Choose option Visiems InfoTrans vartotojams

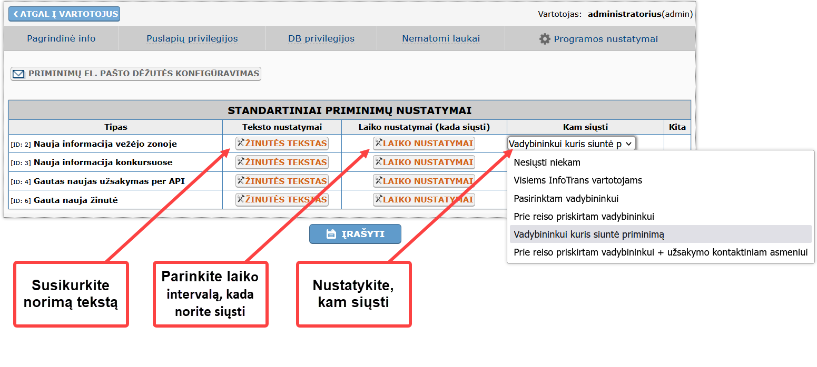(x=661, y=180)
